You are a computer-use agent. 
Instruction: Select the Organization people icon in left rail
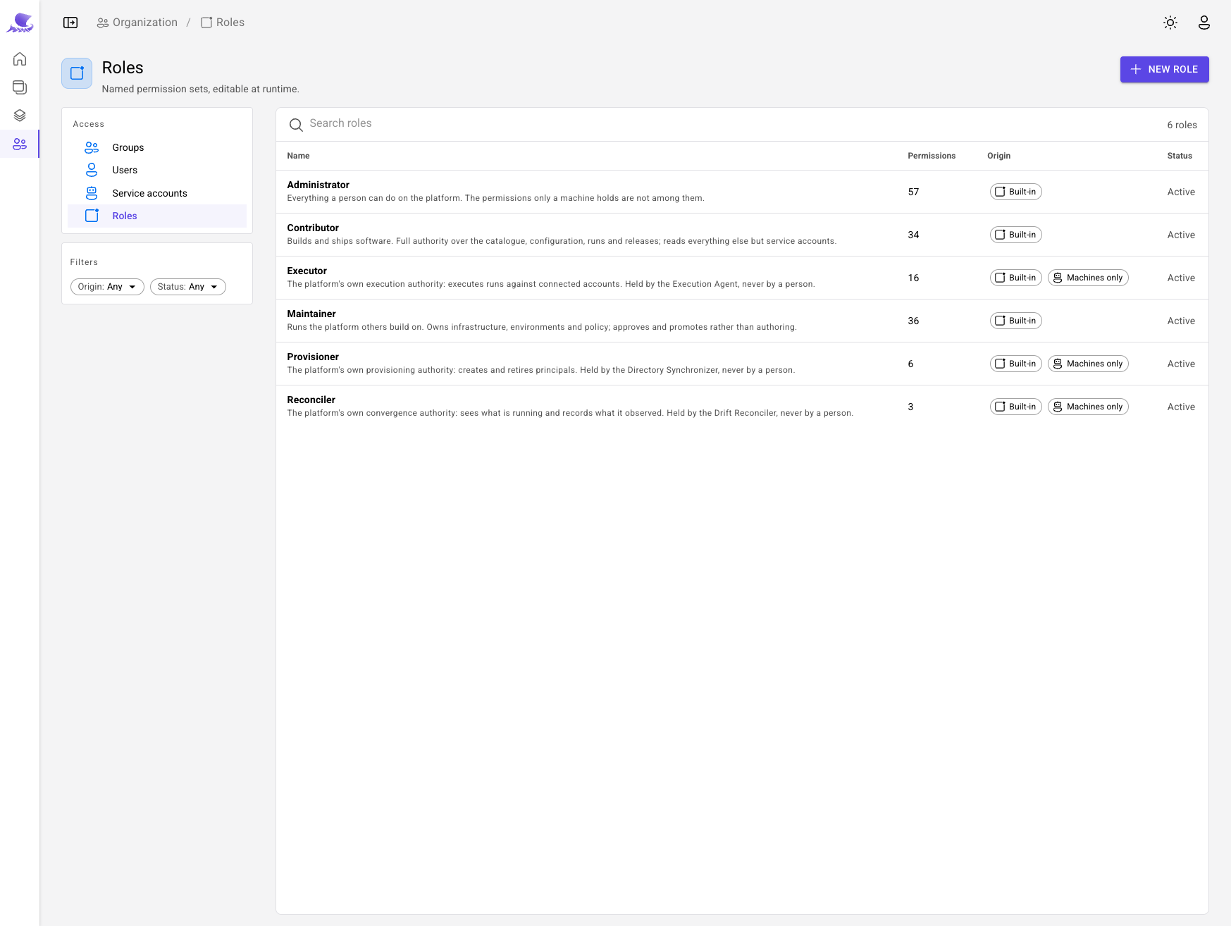click(20, 144)
